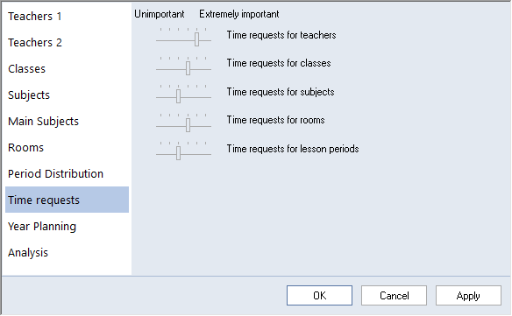Select the highlighted Time requests item

(x=67, y=200)
